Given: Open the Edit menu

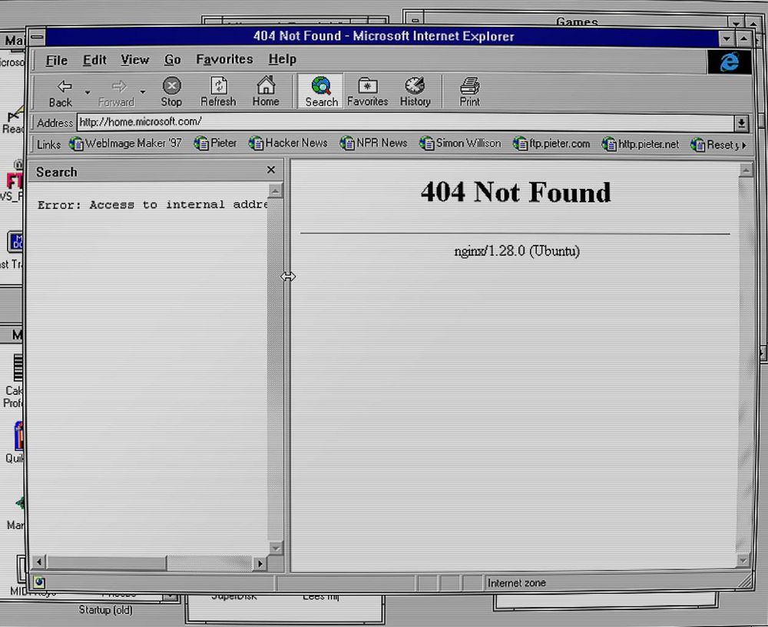Looking at the screenshot, I should [94, 60].
